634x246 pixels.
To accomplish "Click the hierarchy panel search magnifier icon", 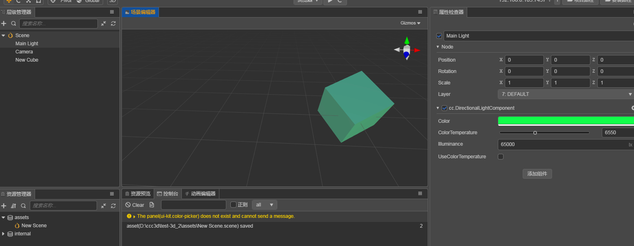I will click(13, 24).
